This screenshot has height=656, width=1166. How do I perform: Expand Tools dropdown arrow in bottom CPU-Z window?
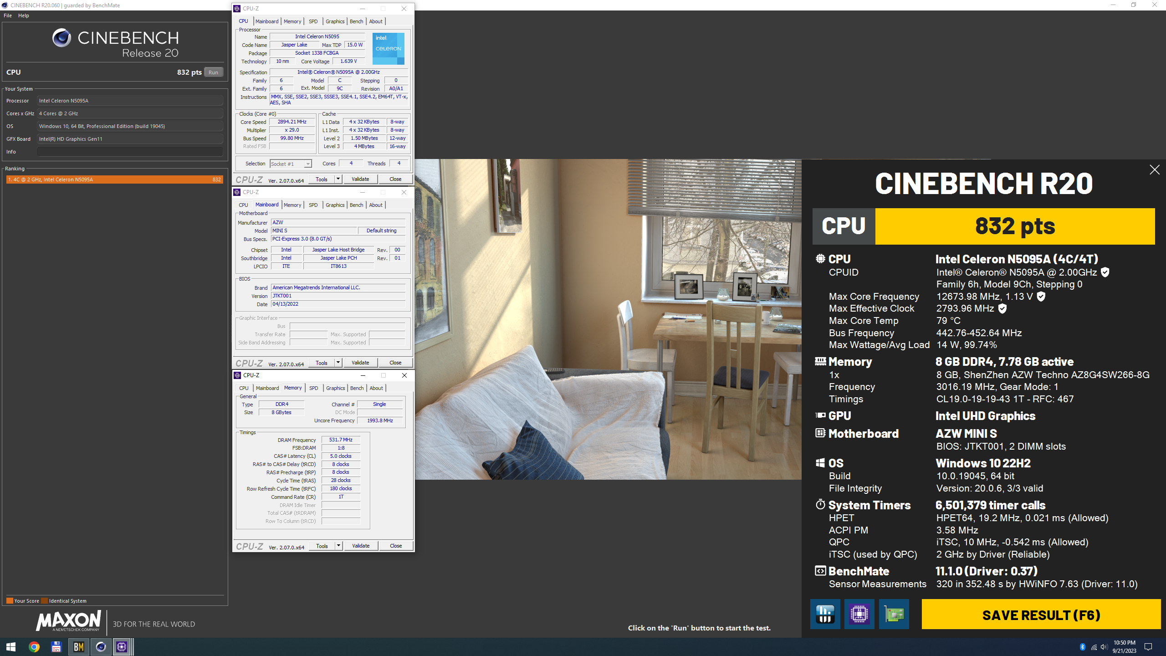tap(339, 546)
